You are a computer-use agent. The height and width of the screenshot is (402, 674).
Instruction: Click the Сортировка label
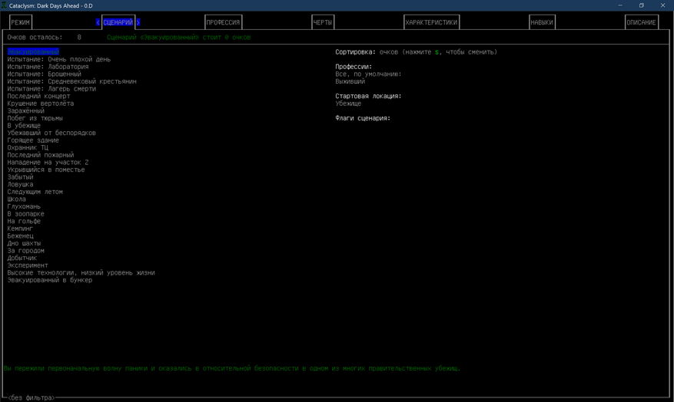356,52
